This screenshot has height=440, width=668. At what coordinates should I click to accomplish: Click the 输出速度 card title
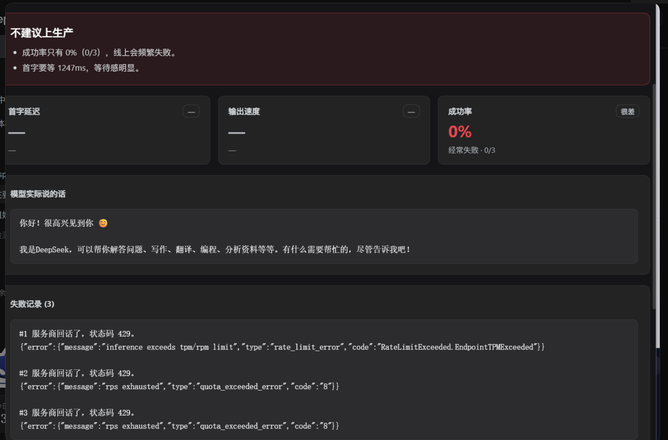point(244,111)
